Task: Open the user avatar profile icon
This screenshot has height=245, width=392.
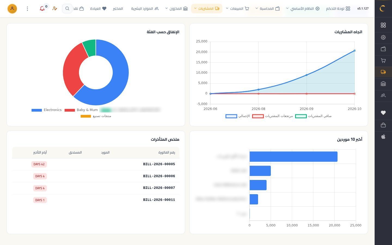Action: (12, 9)
